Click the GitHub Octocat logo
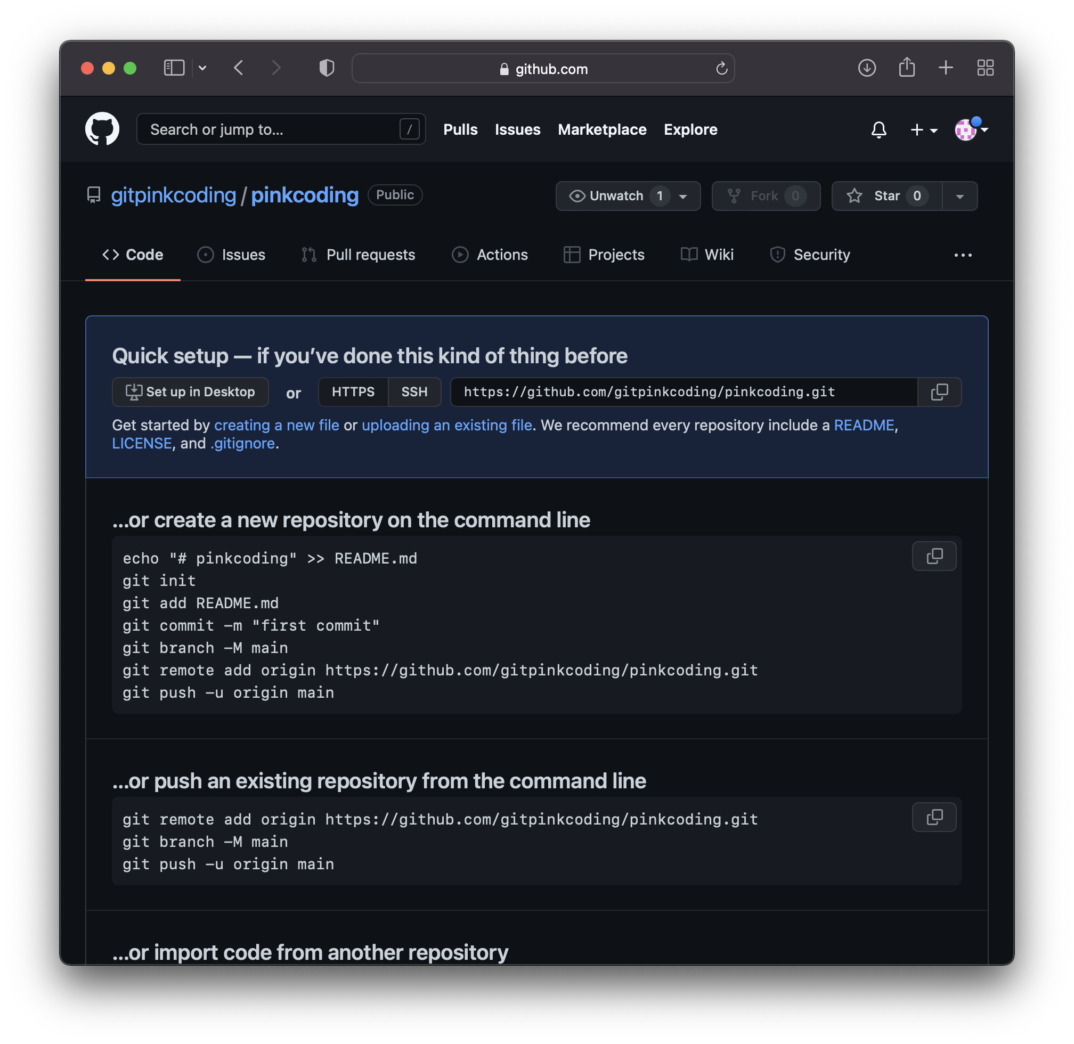This screenshot has width=1074, height=1044. click(102, 129)
